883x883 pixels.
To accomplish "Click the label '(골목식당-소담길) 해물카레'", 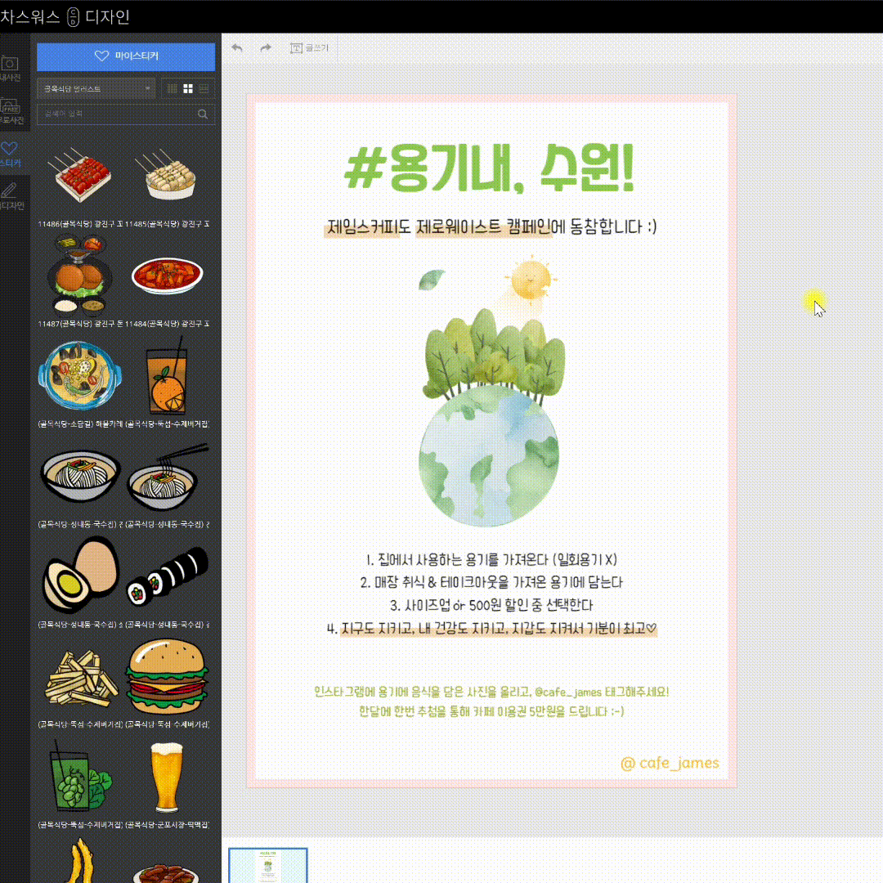I will [x=80, y=424].
